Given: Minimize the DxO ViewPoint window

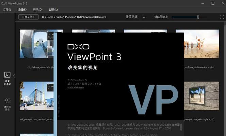Looking at the screenshot, I should 203,3.
